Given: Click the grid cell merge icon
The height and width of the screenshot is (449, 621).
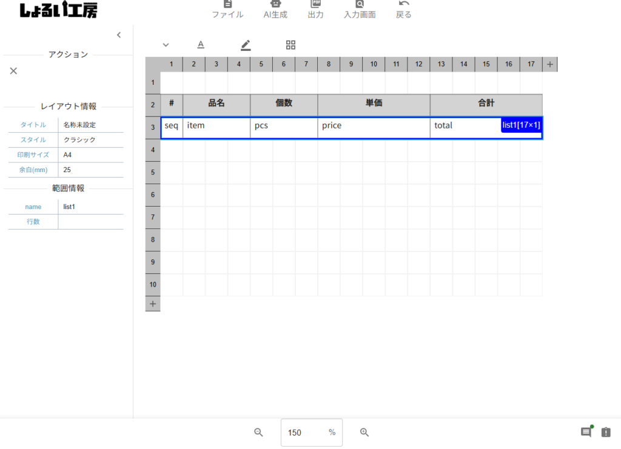Looking at the screenshot, I should click(x=290, y=45).
